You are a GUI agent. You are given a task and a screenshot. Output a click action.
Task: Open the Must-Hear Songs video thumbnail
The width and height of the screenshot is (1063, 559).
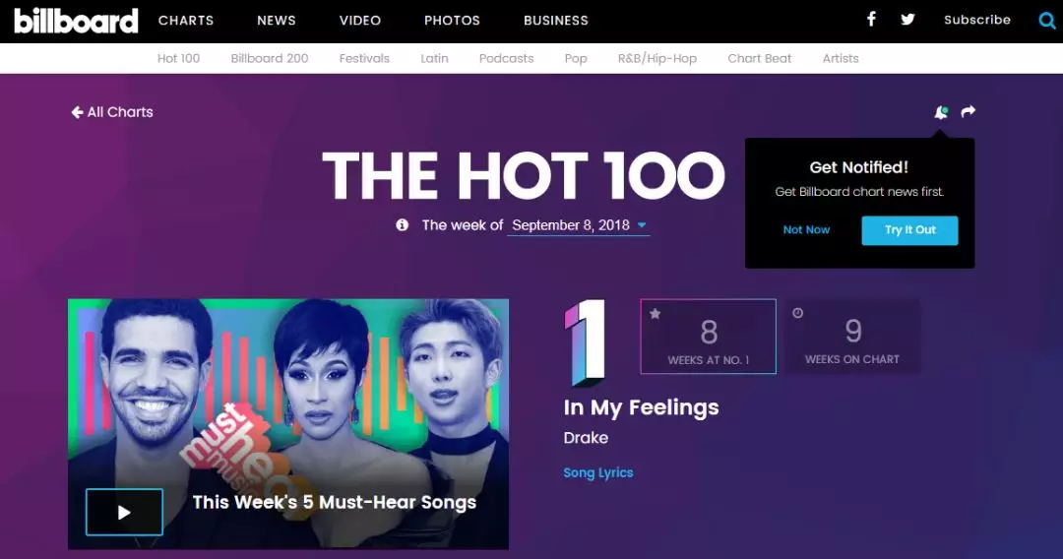click(288, 424)
